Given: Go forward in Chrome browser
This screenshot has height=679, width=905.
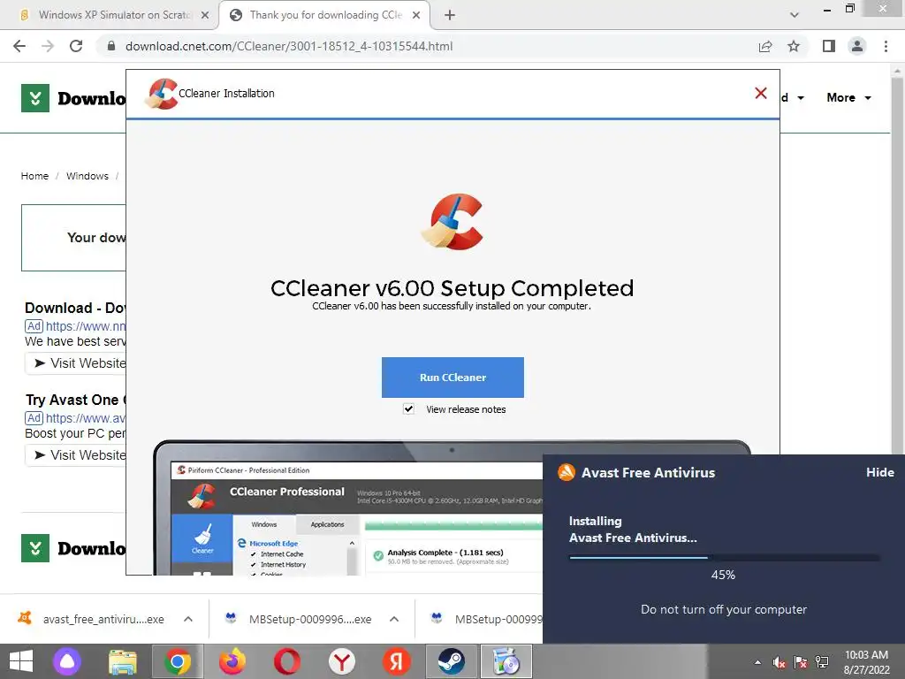Looking at the screenshot, I should click(48, 46).
